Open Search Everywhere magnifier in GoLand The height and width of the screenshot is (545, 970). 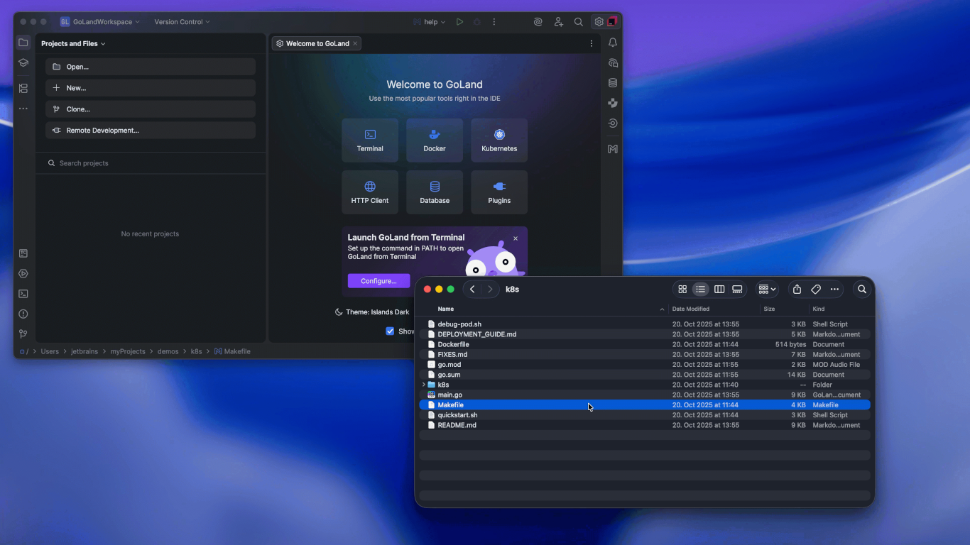(x=579, y=22)
